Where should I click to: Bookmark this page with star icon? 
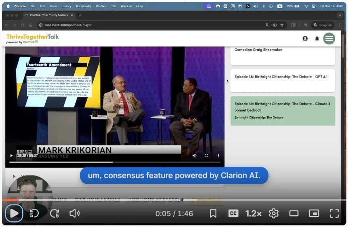pos(282,25)
